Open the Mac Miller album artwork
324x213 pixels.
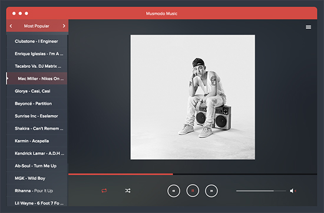click(193, 97)
